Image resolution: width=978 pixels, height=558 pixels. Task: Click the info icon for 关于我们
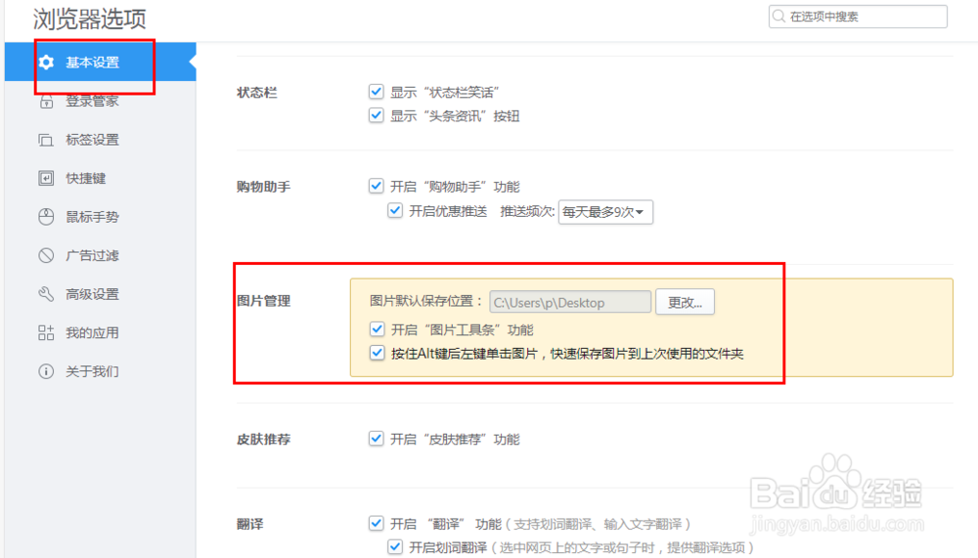tap(46, 371)
